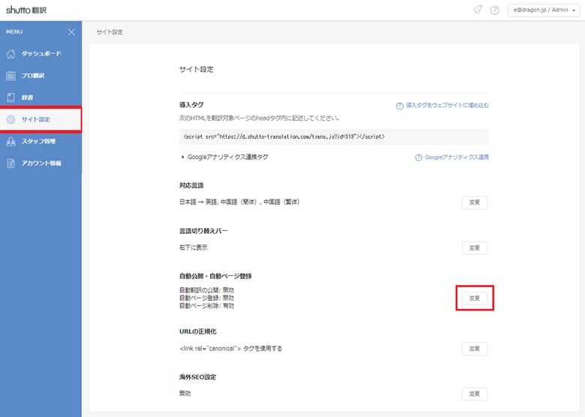Click the アカウント情報 document icon

point(10,163)
